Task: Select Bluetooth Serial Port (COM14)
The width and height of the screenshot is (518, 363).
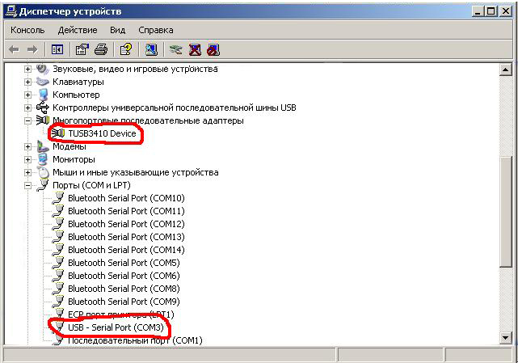Action: [126, 250]
